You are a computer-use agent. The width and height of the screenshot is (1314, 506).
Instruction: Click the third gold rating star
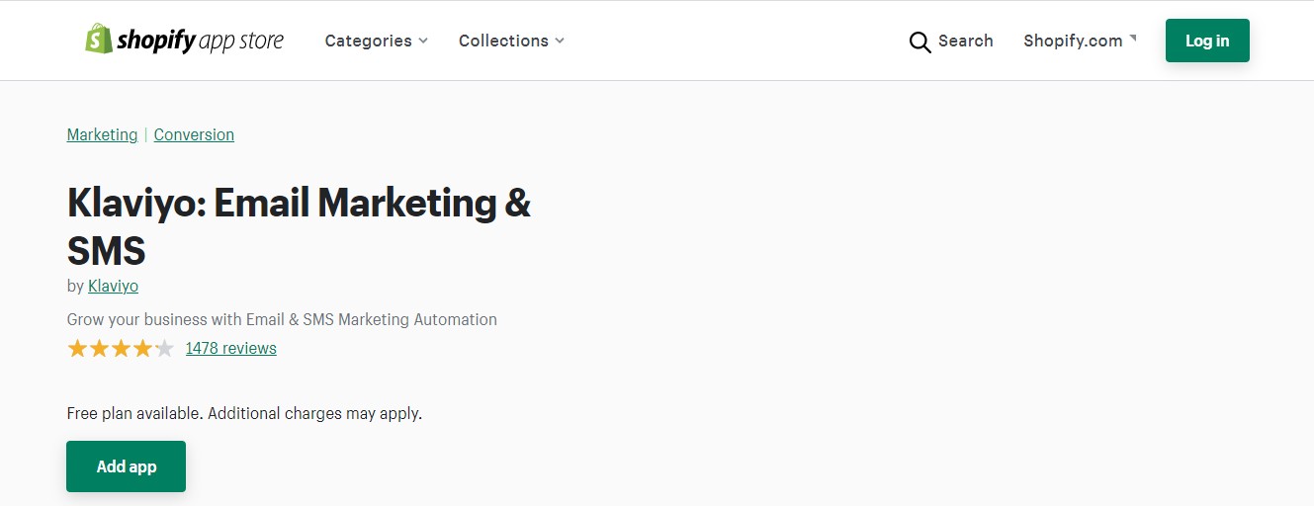(121, 348)
